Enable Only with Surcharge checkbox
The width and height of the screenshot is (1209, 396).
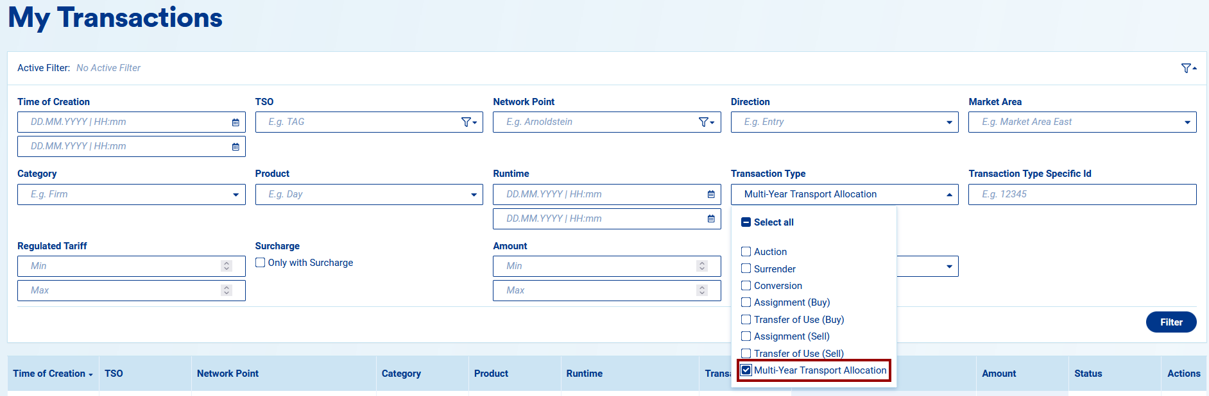coord(261,263)
